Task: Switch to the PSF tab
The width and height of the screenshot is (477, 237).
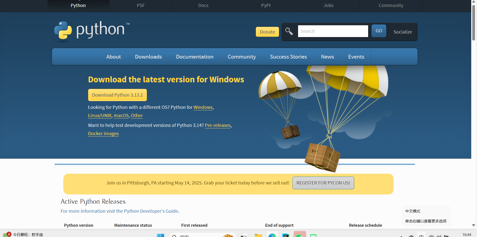Action: [x=141, y=6]
